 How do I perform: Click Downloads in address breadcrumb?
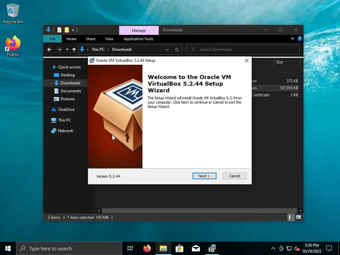pos(122,49)
